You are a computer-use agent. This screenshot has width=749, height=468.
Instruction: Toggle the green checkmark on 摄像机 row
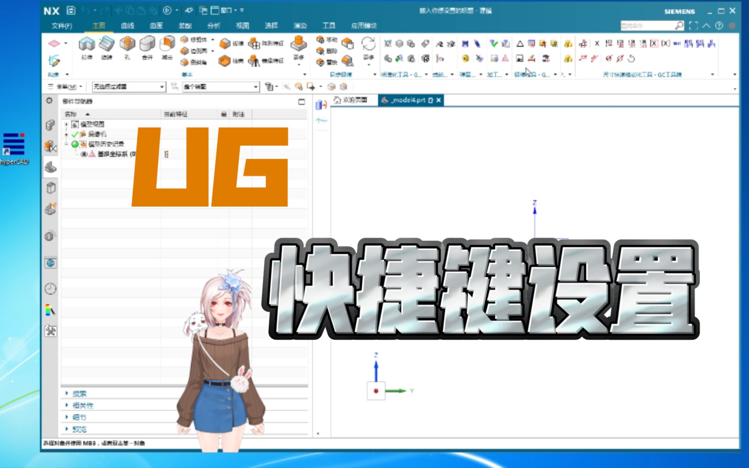75,134
